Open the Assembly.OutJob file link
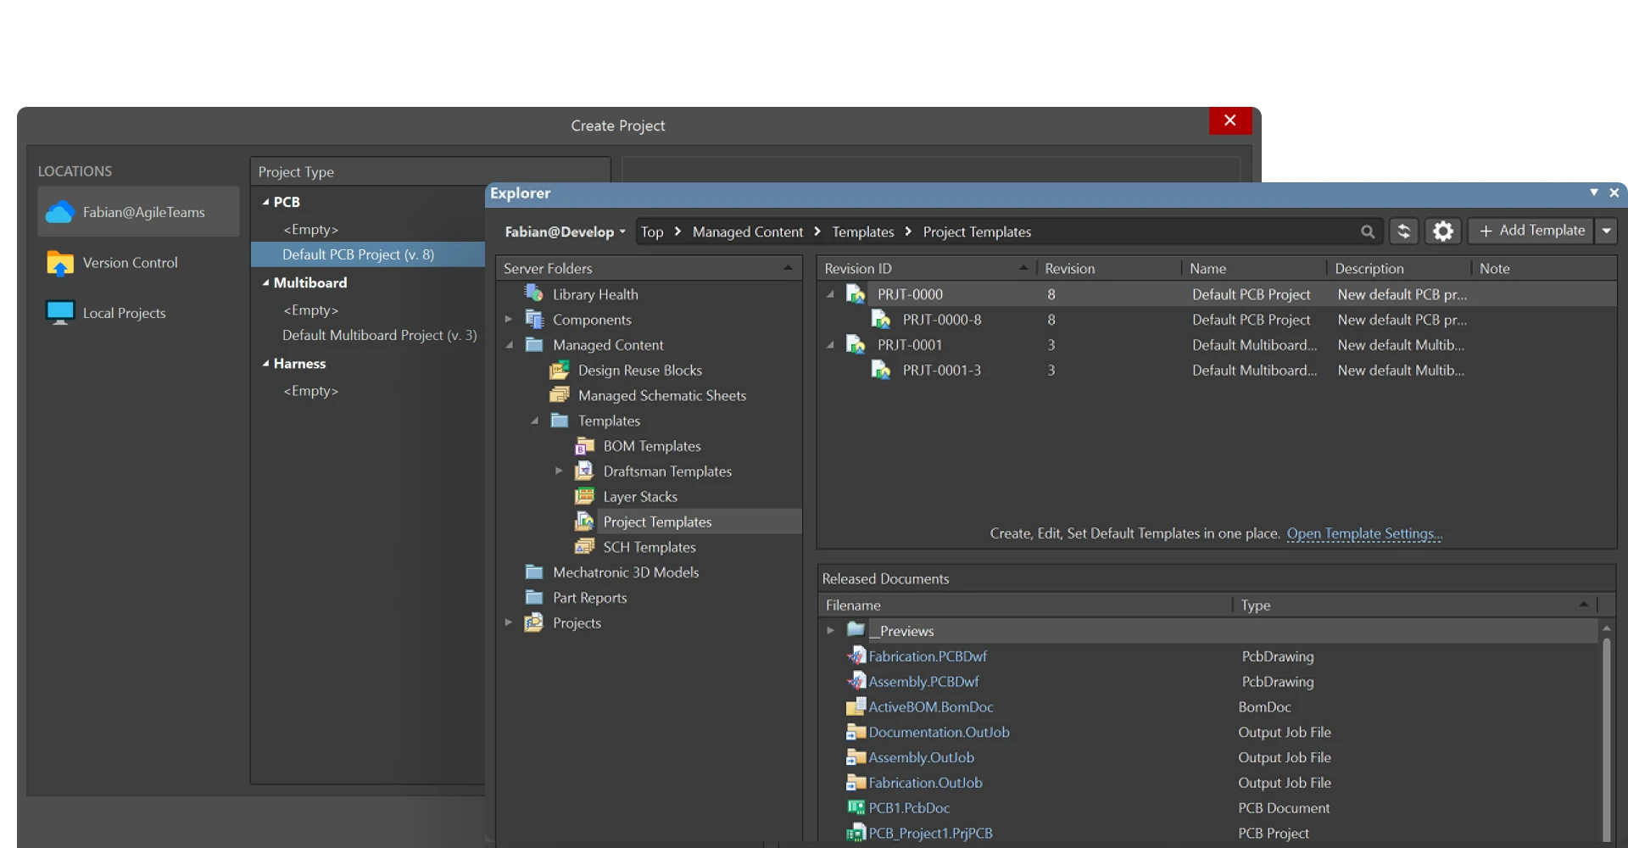 (x=921, y=757)
